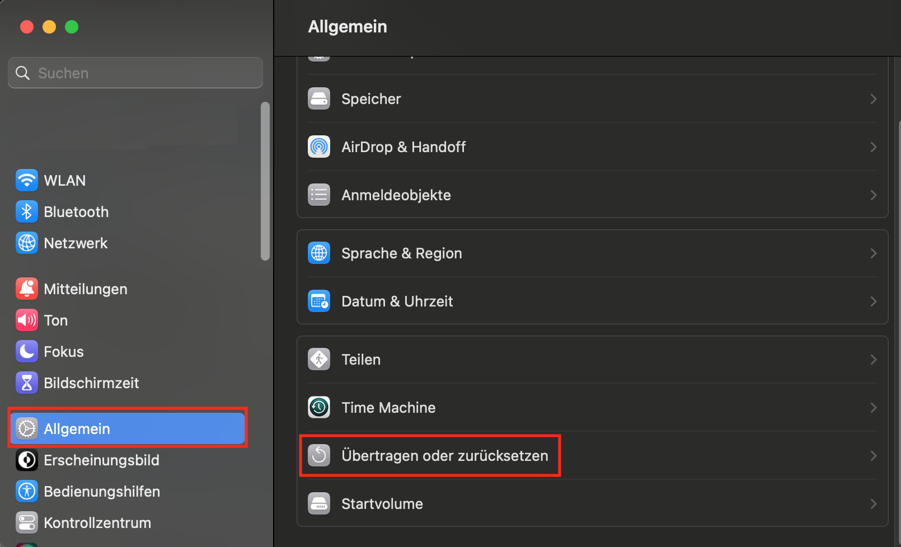The width and height of the screenshot is (901, 547).
Task: Expand Anmeldeobjekte with its chevron arrow
Action: (873, 195)
